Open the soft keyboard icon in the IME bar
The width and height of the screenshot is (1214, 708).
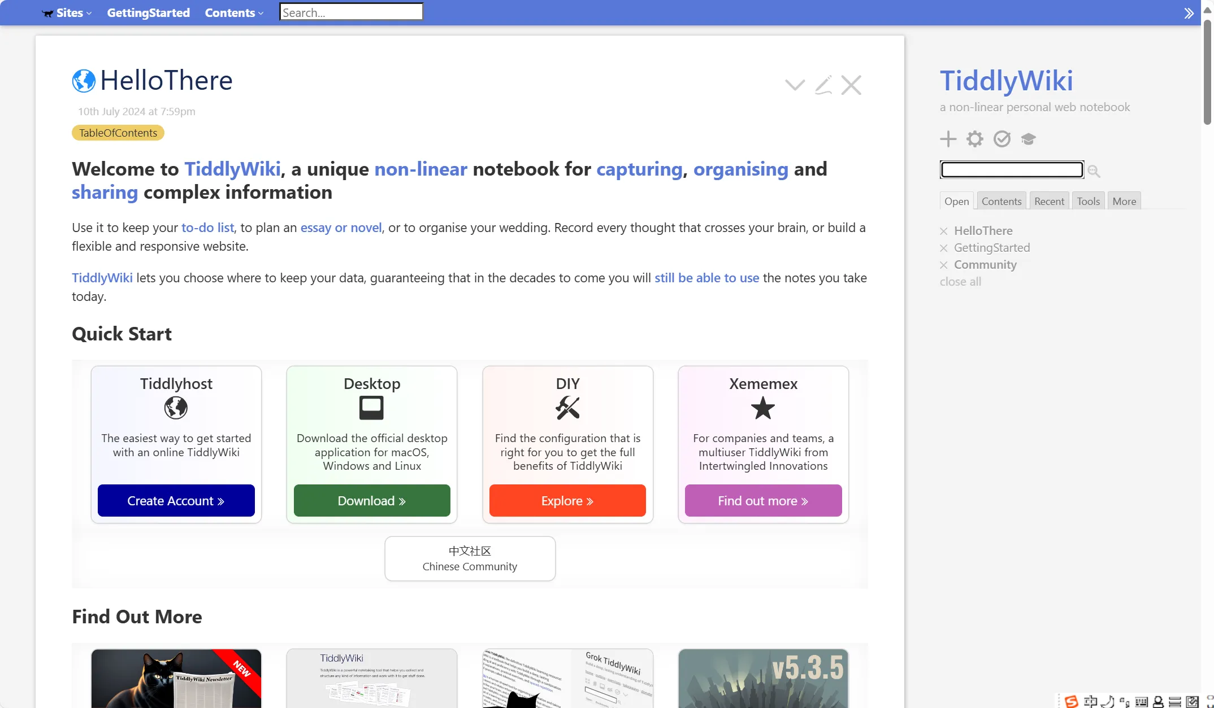click(x=1142, y=702)
